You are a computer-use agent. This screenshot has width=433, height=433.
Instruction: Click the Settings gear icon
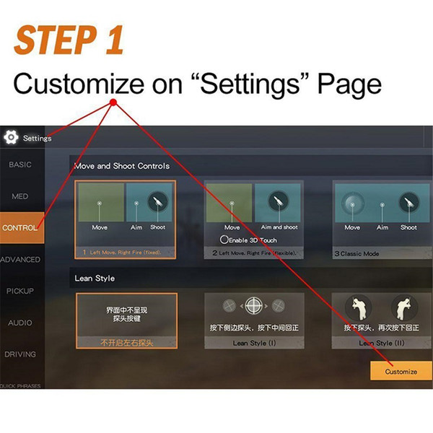(x=11, y=137)
